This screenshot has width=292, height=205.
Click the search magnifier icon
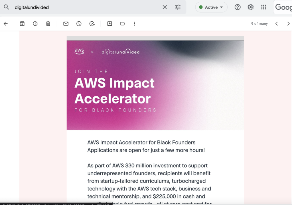[x=6, y=7]
